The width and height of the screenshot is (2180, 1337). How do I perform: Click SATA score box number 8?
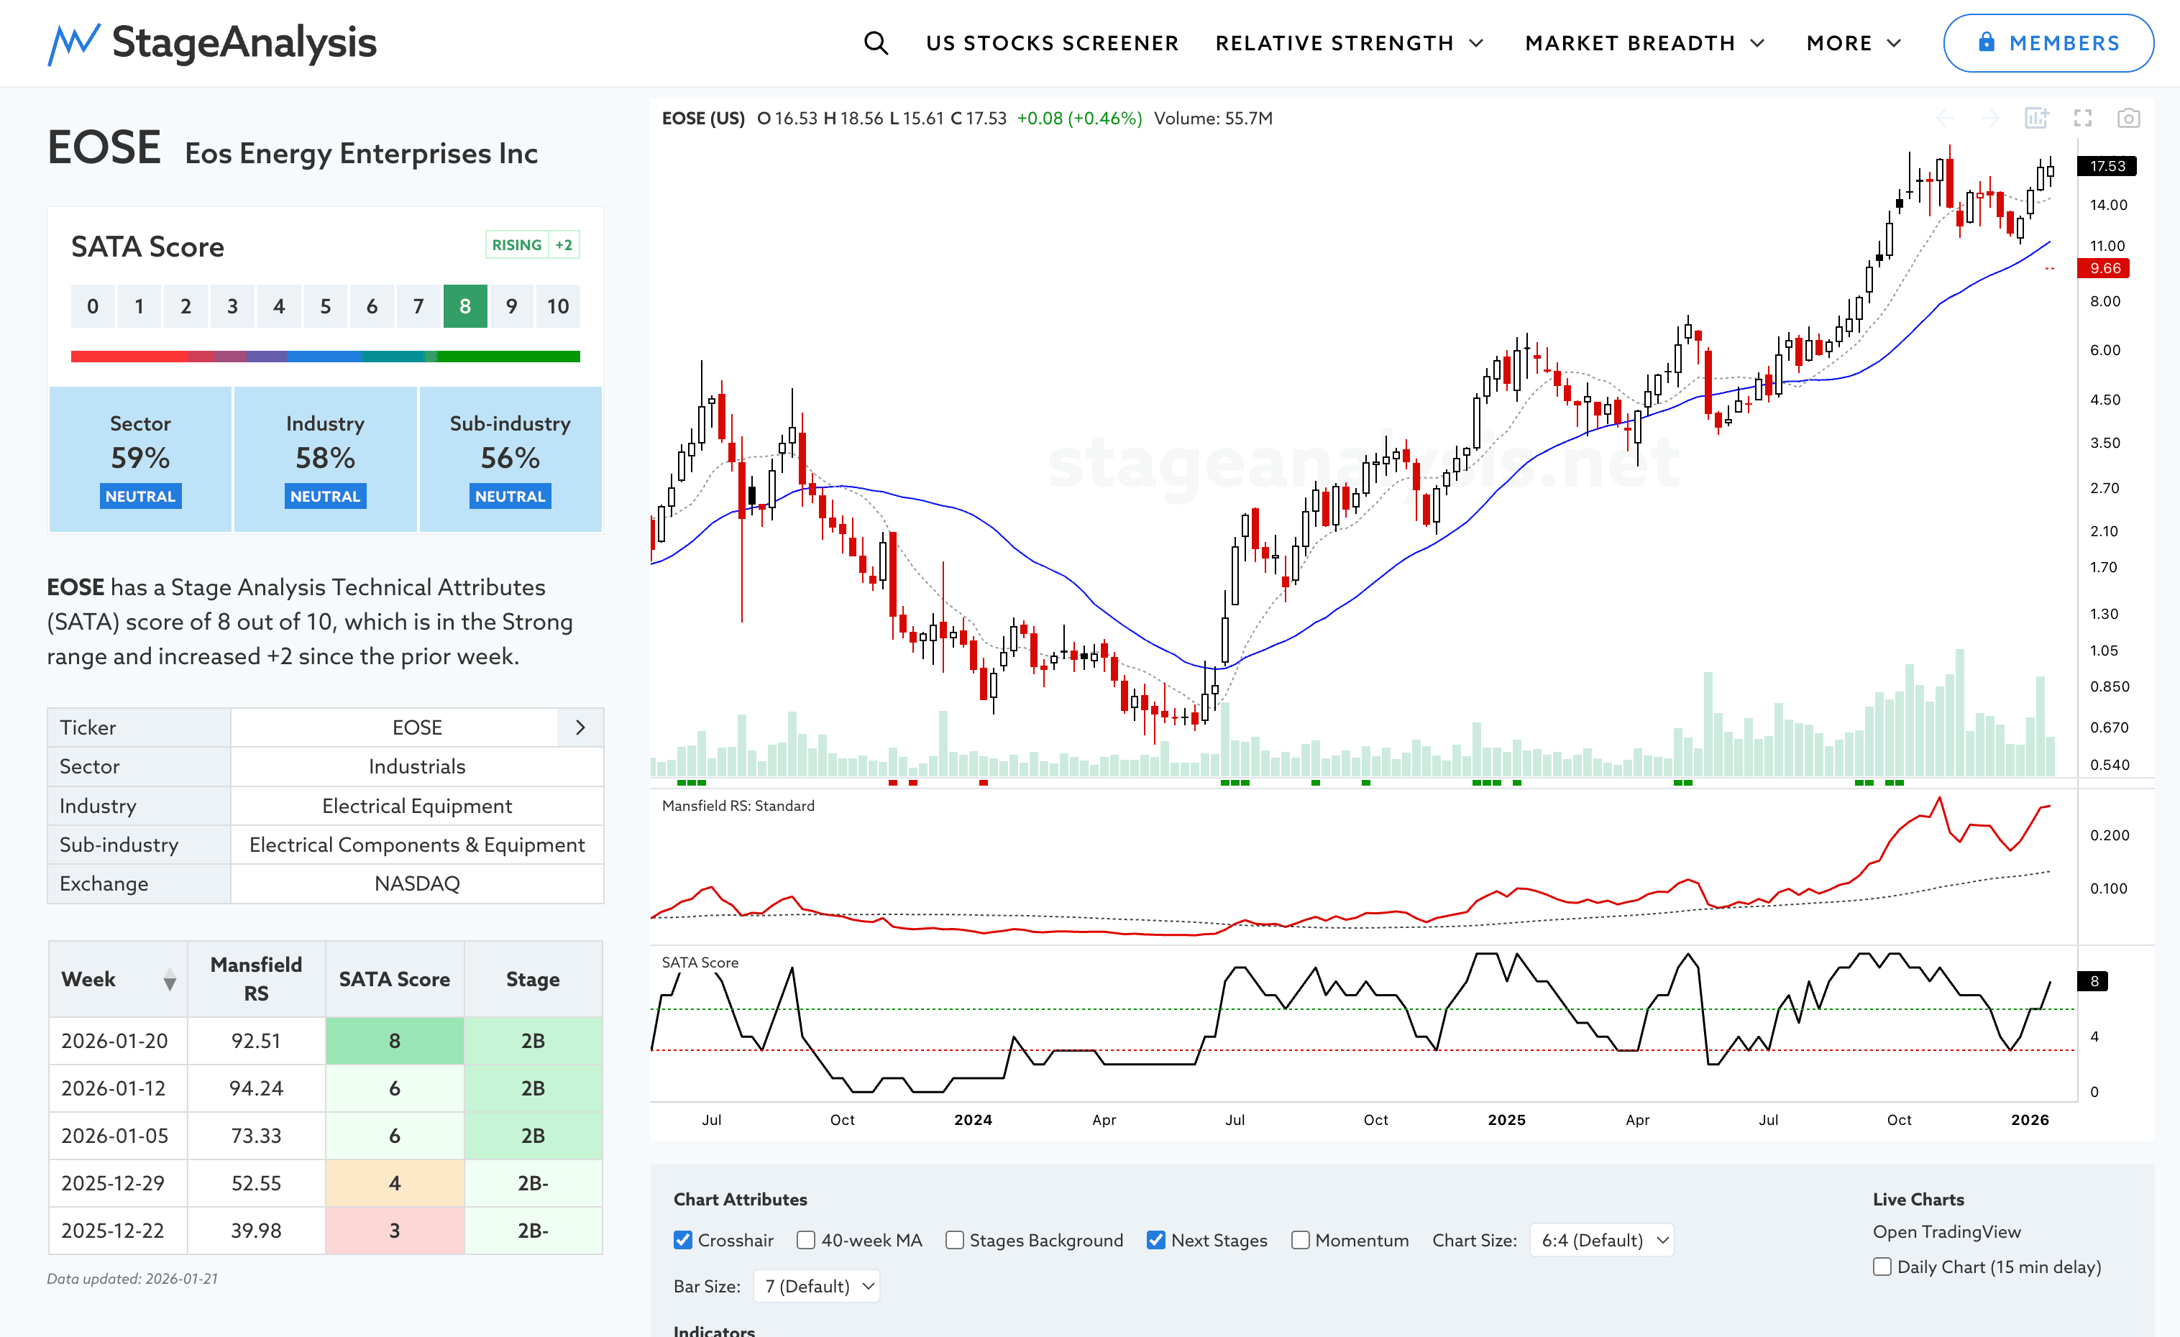464,306
